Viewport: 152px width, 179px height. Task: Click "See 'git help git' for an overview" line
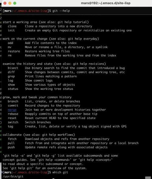(x=45, y=168)
